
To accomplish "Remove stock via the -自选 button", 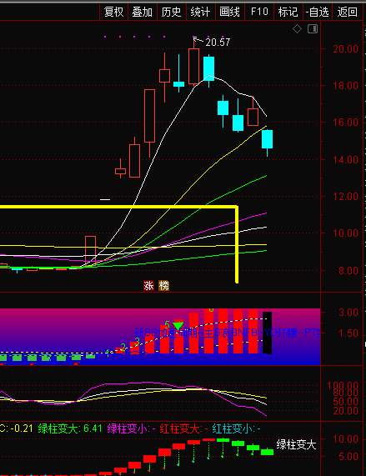I will (x=318, y=13).
